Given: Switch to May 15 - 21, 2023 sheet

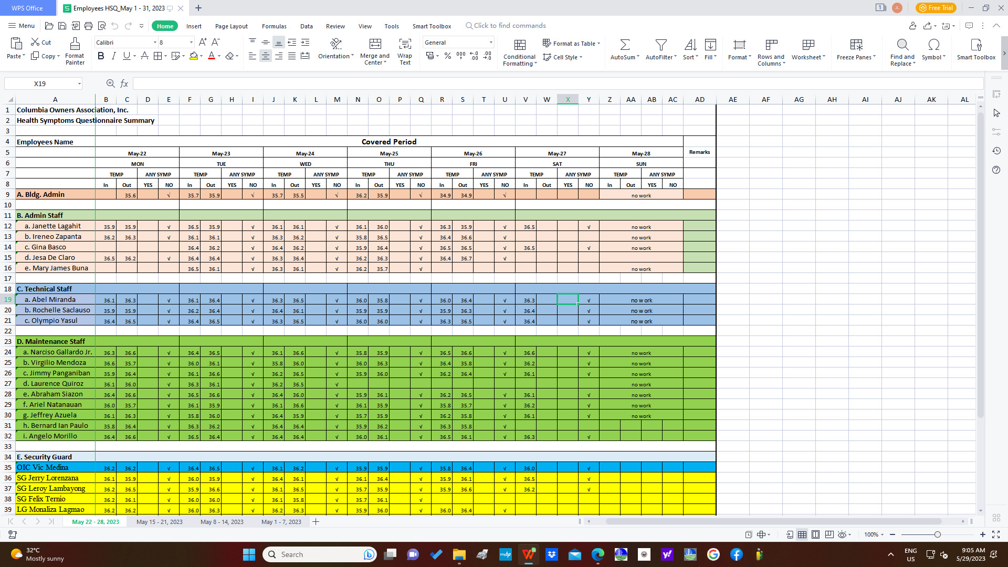Looking at the screenshot, I should click(159, 522).
